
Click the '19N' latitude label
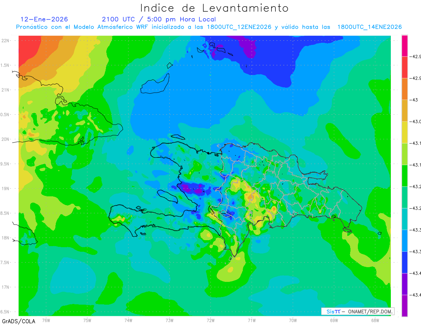click(x=6, y=188)
